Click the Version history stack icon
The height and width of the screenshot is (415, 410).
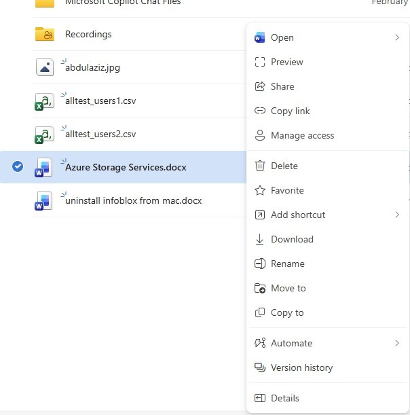coord(260,367)
